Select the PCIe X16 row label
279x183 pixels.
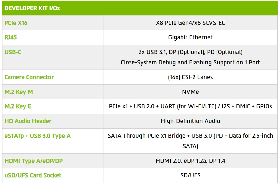(x=16, y=23)
